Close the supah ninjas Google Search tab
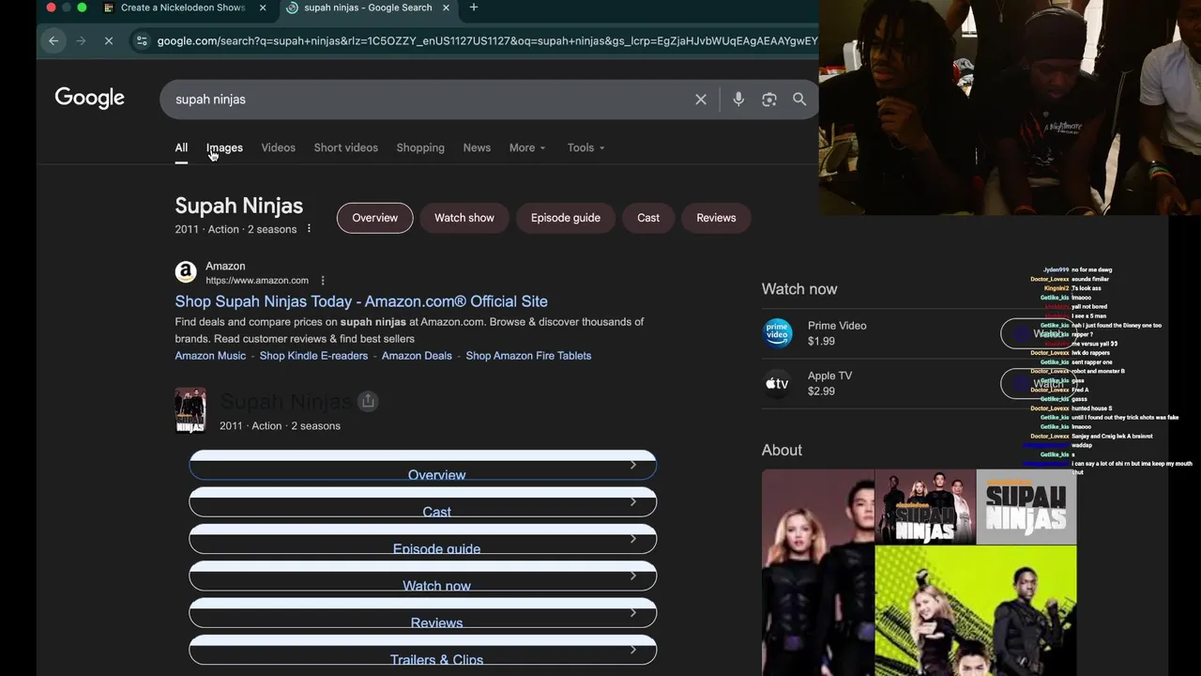1201x676 pixels. [446, 8]
